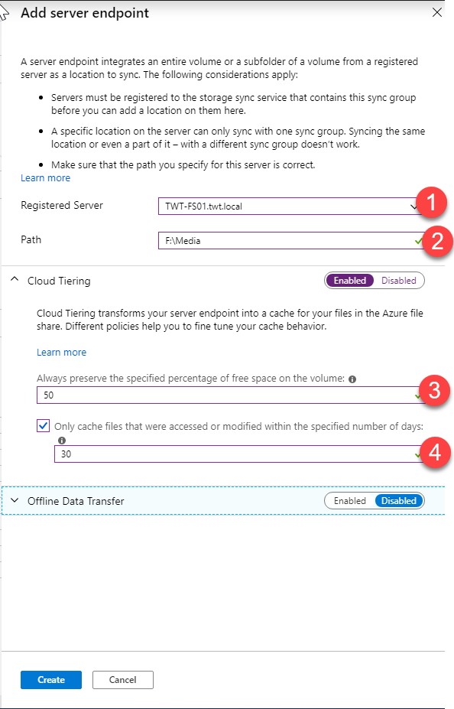Open the Registered Server dropdown
Viewport: 454px width, 709px height.
pos(291,207)
